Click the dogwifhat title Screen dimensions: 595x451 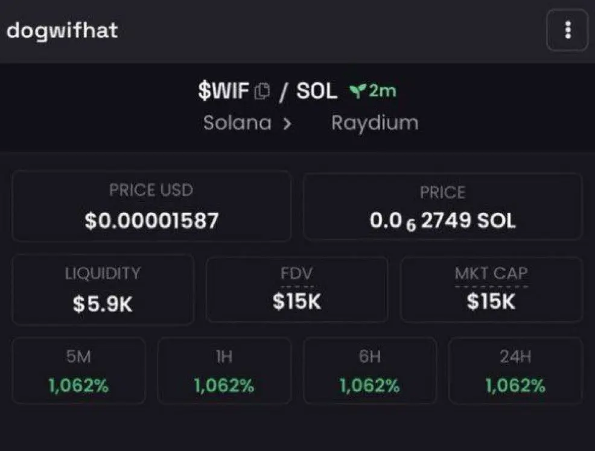pyautogui.click(x=62, y=30)
